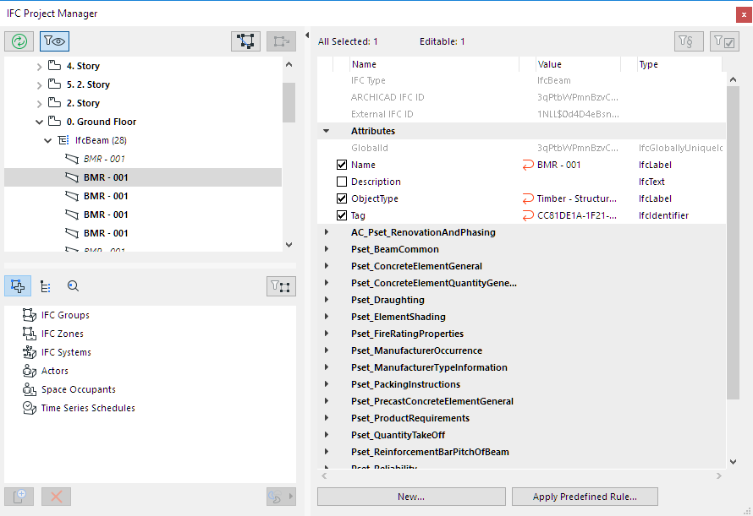Click the select-elements icon above the tree
Screen dimensions: 753x516
(x=246, y=41)
